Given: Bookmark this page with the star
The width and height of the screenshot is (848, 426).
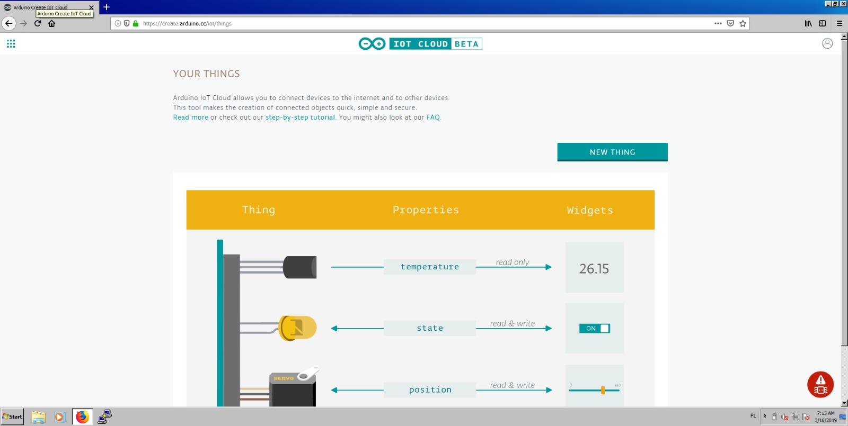Looking at the screenshot, I should [x=743, y=23].
